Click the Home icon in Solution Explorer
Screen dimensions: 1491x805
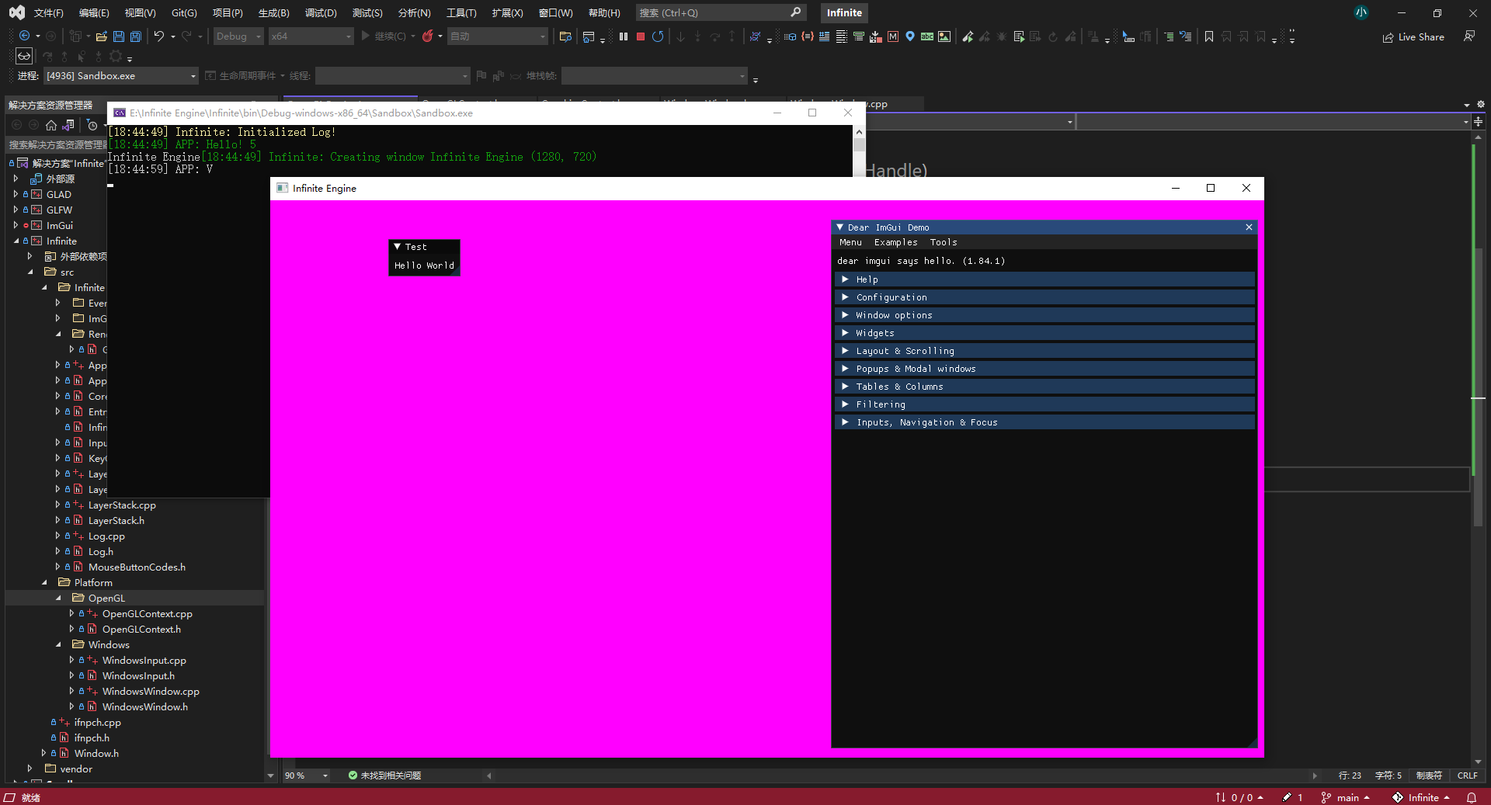[x=51, y=125]
